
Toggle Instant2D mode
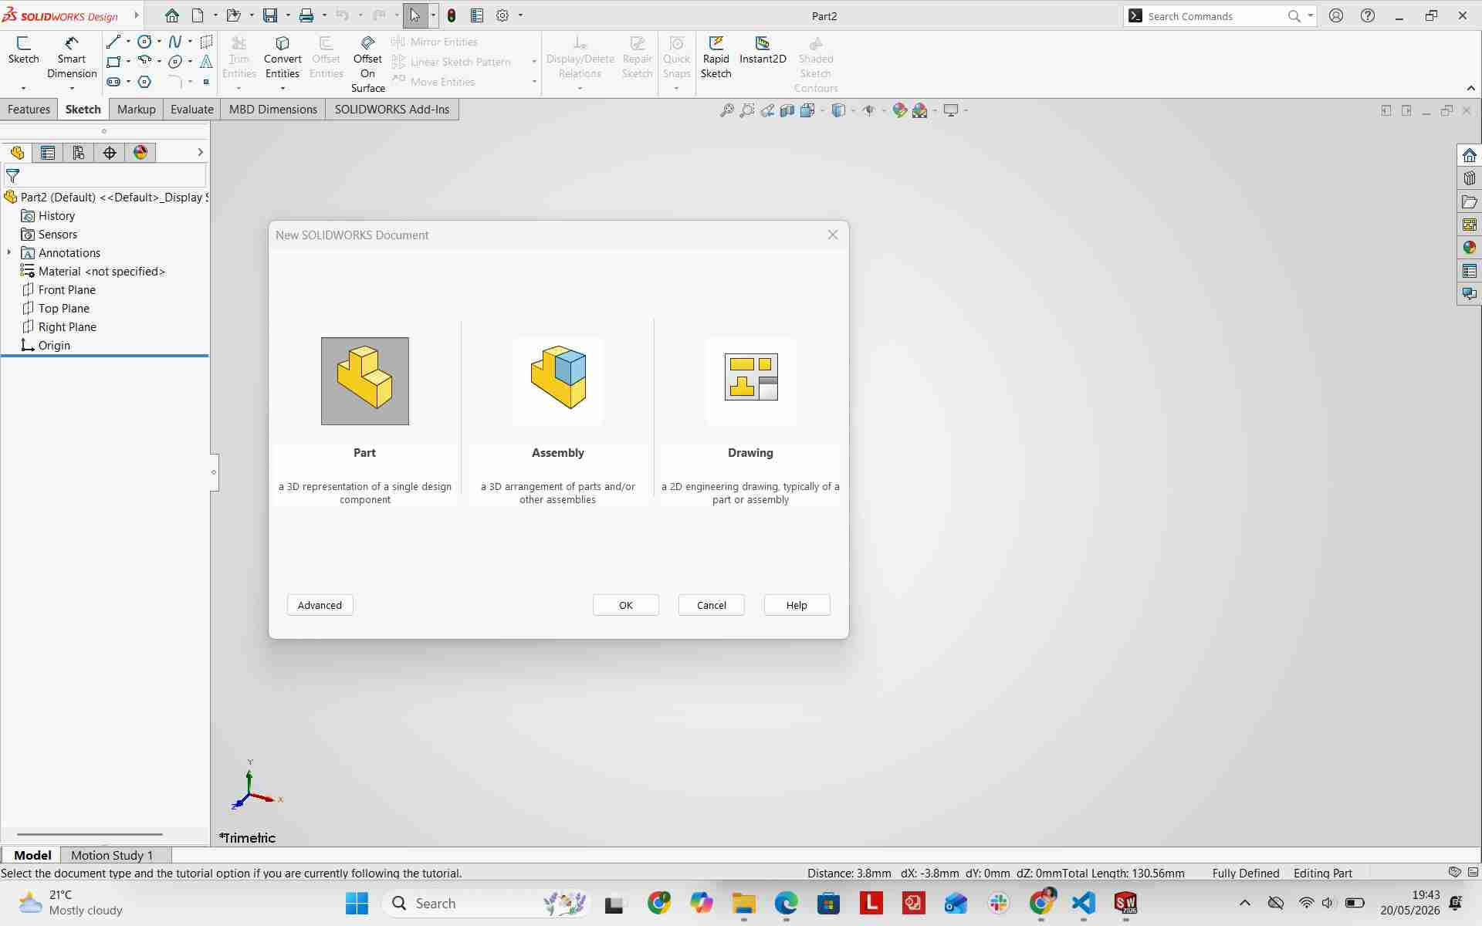[763, 51]
